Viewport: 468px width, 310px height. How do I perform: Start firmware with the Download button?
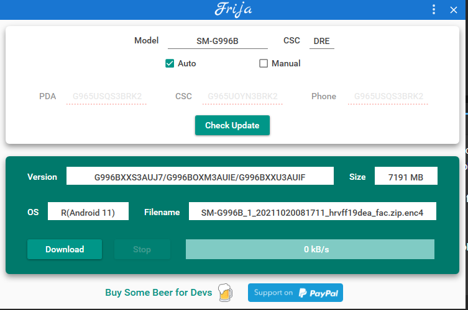click(x=65, y=249)
